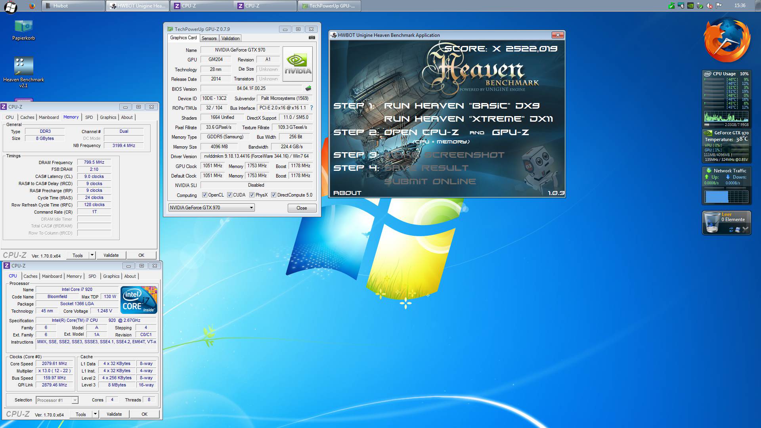Click the Tools button in the CPU-Z CPU window

click(81, 414)
